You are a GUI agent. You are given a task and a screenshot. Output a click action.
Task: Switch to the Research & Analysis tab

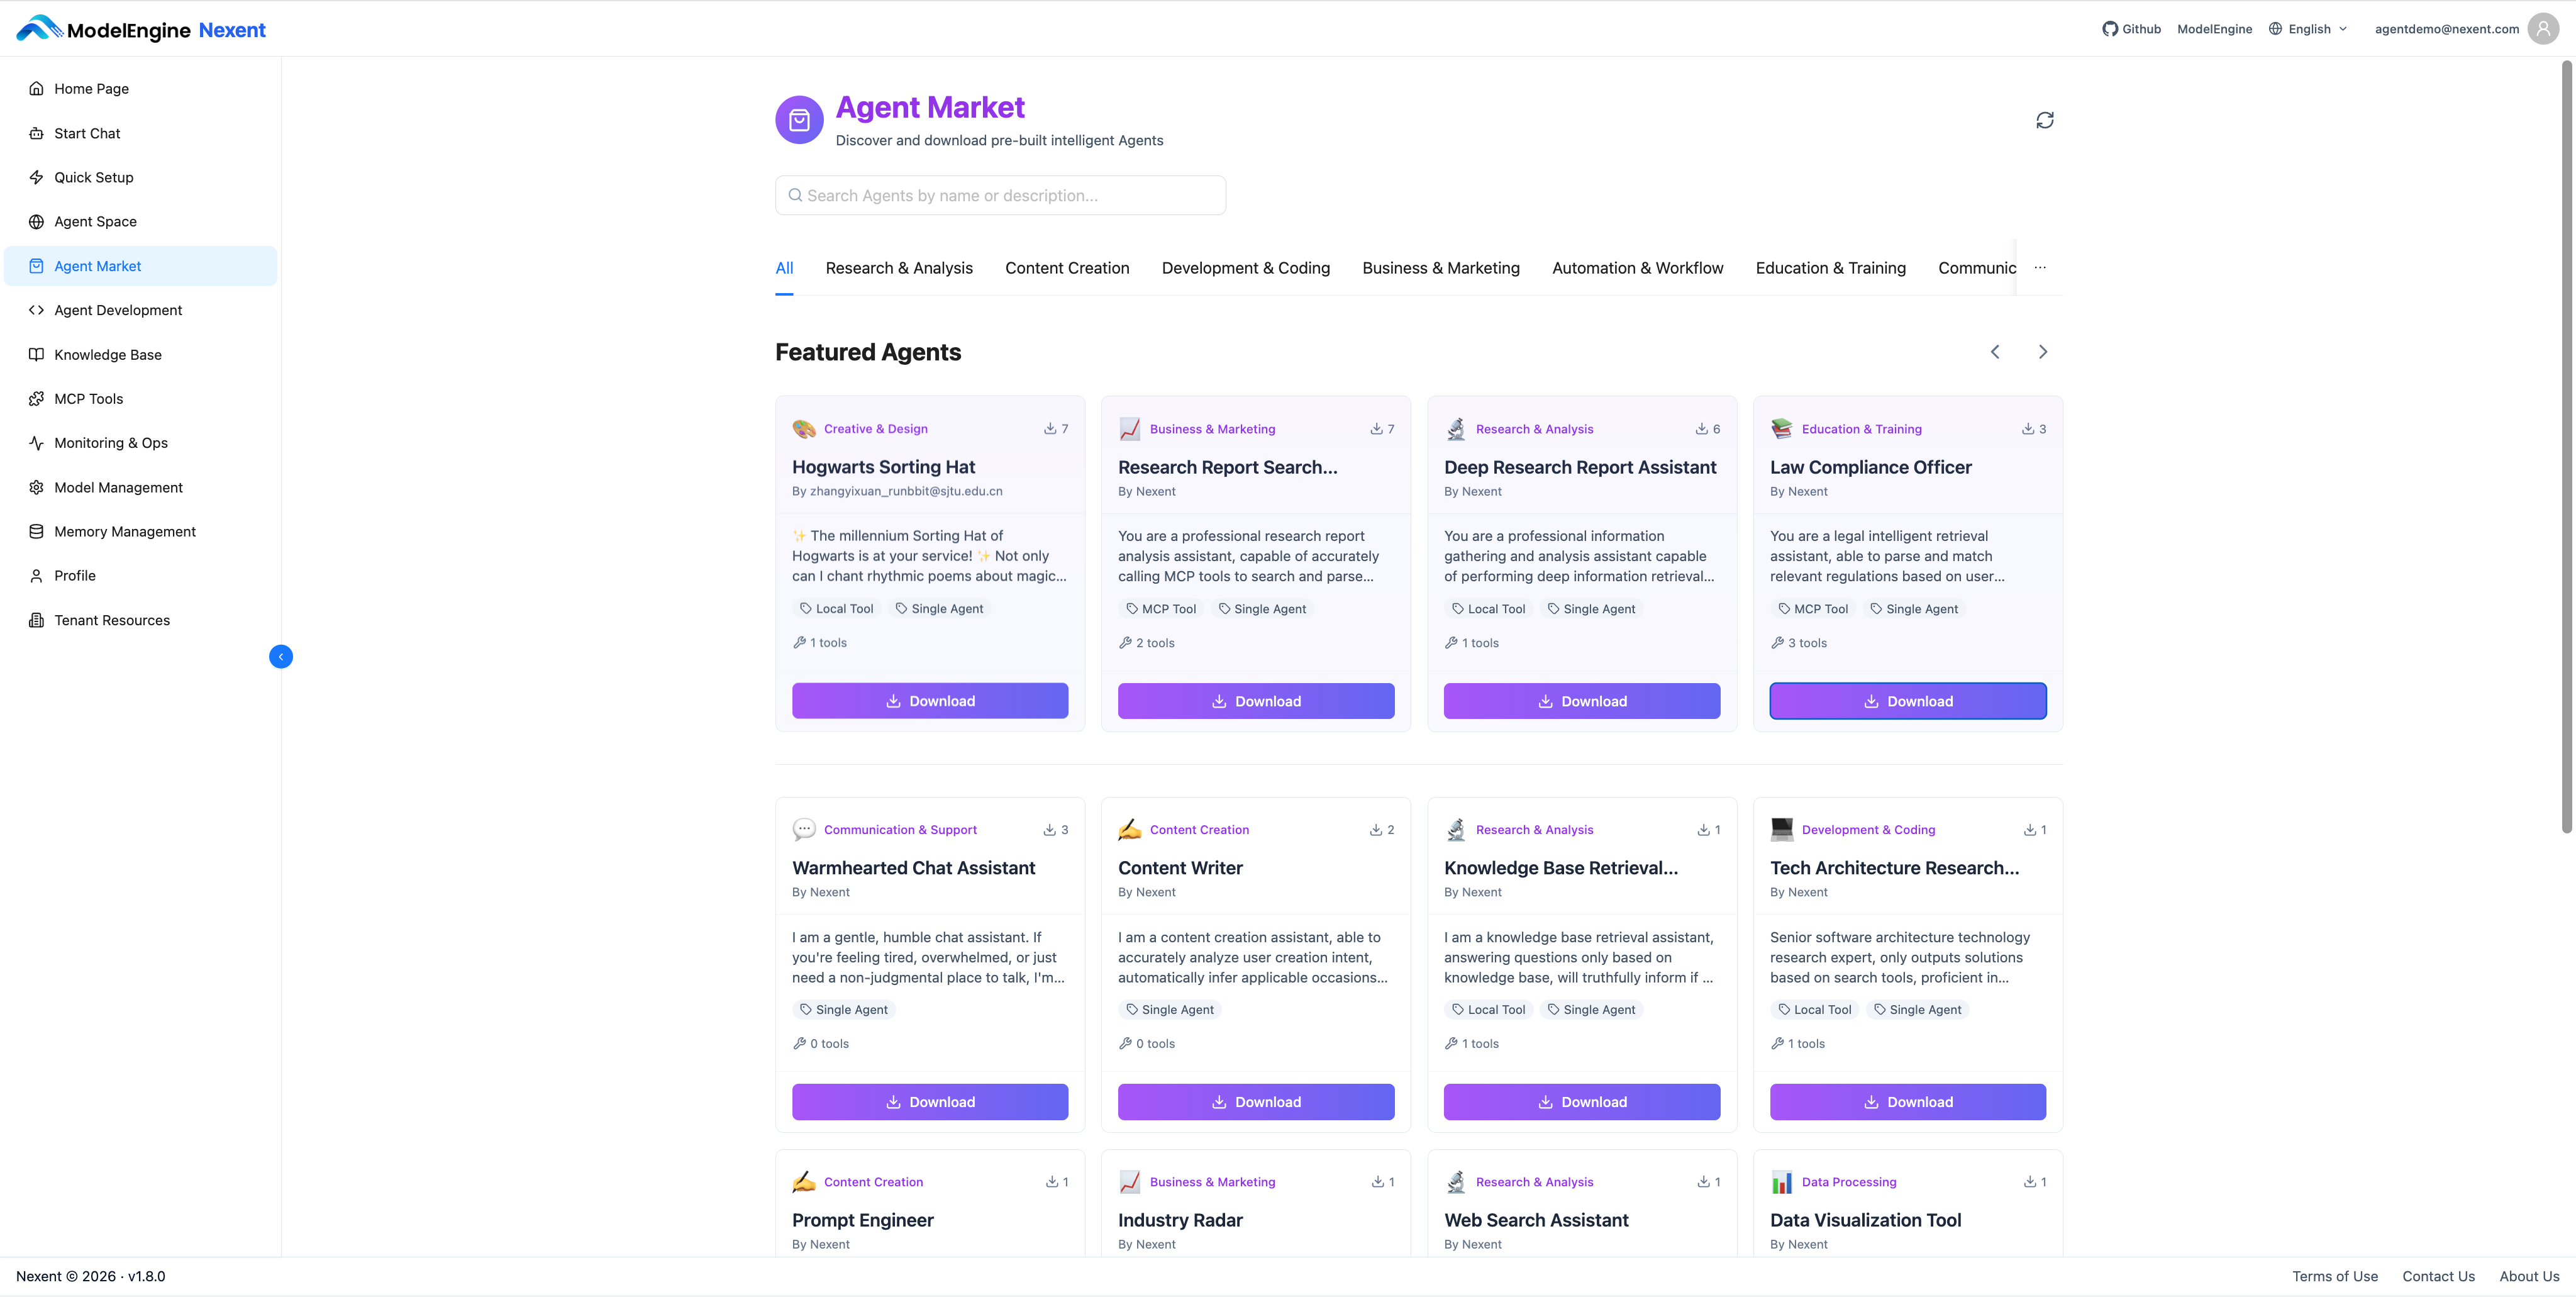(x=898, y=268)
